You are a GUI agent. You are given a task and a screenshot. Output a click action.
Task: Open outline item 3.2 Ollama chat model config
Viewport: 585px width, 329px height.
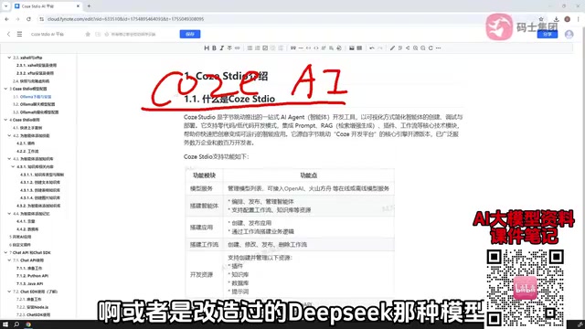[x=34, y=104]
